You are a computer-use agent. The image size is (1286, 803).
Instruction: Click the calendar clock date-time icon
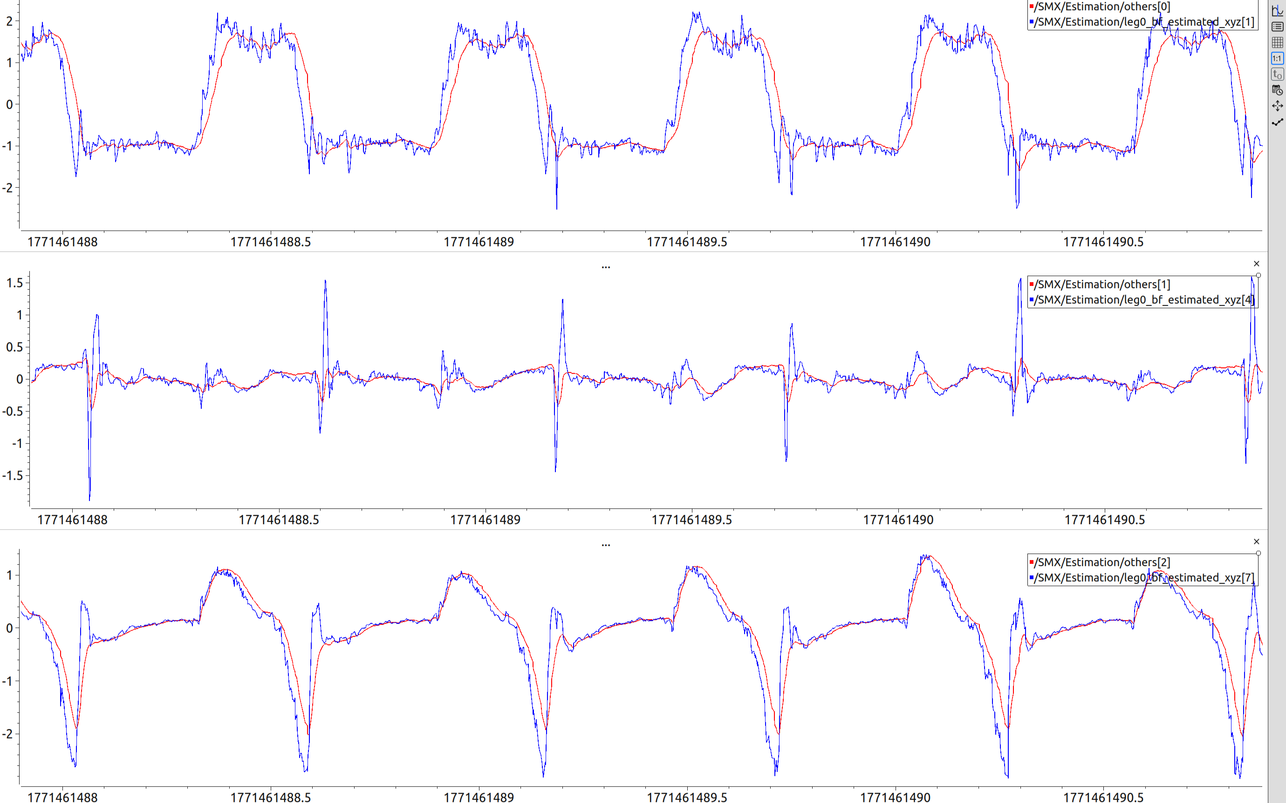pyautogui.click(x=1277, y=90)
